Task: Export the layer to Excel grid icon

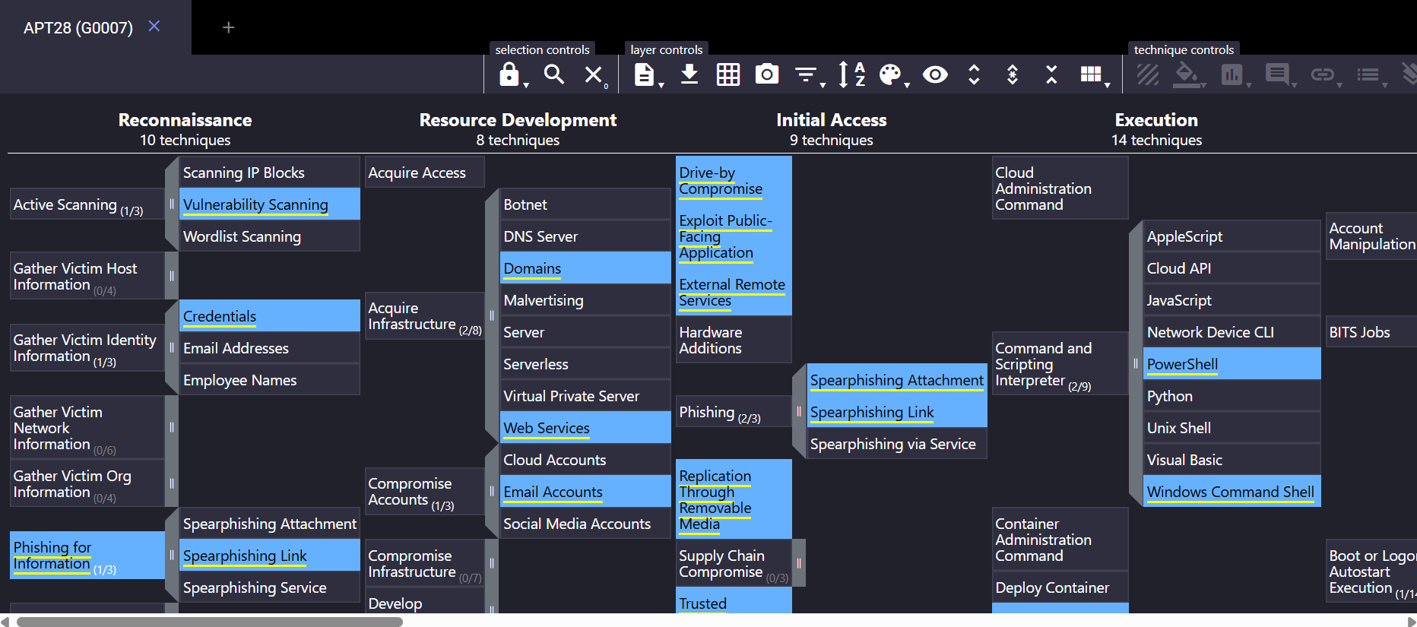Action: coord(728,74)
